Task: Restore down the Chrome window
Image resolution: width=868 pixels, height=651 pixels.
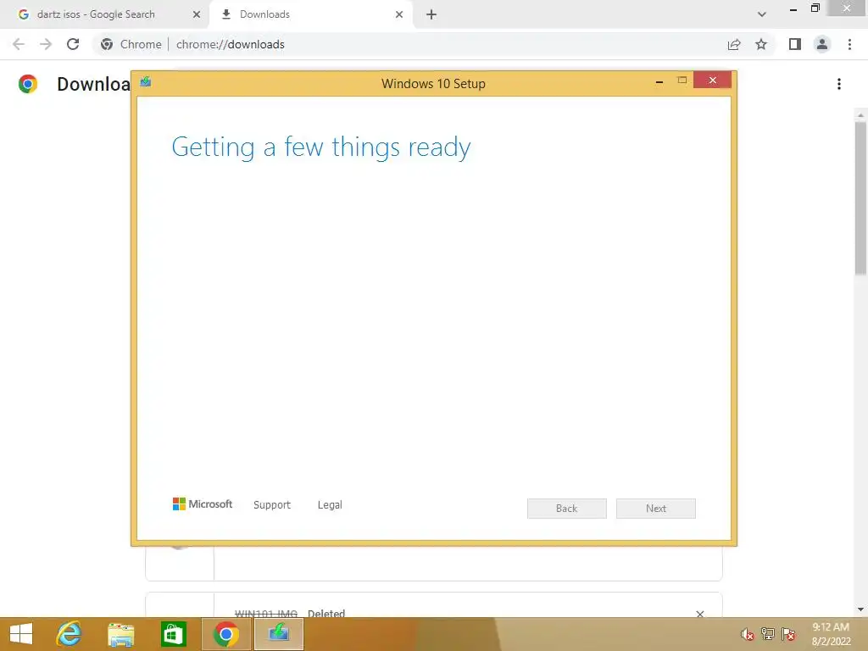Action: [x=815, y=8]
